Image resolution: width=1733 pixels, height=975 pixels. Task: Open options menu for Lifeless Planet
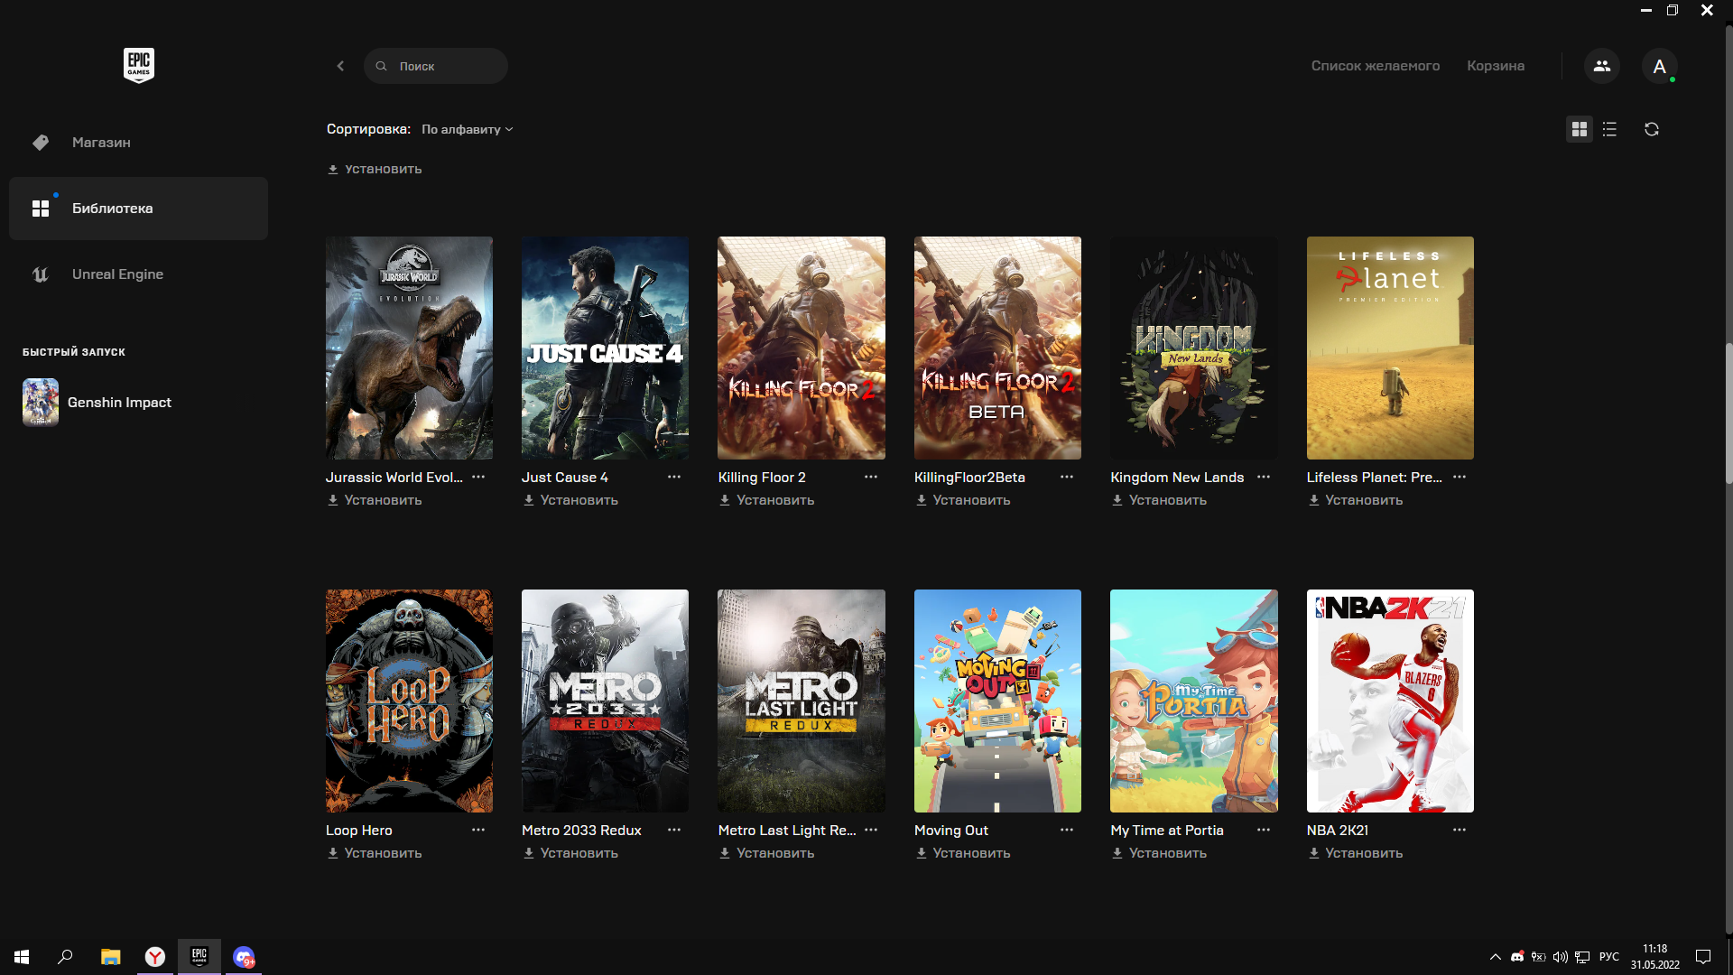[x=1460, y=477]
